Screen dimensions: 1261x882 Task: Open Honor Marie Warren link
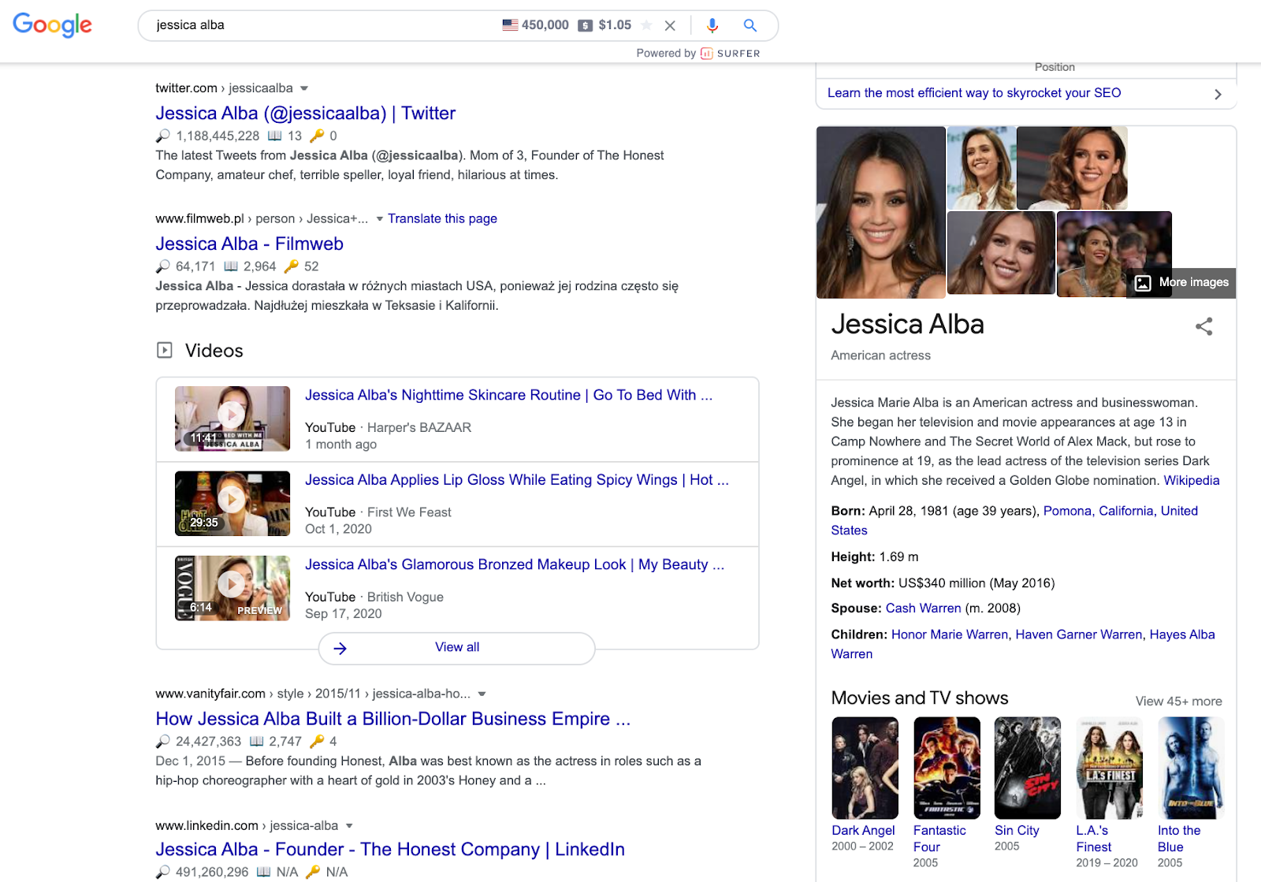(950, 635)
